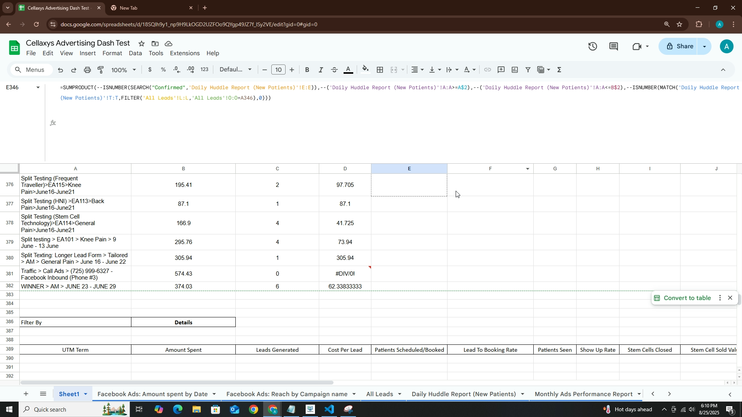This screenshot has height=417, width=742.
Task: Open the functions sigma icon
Action: [559, 70]
